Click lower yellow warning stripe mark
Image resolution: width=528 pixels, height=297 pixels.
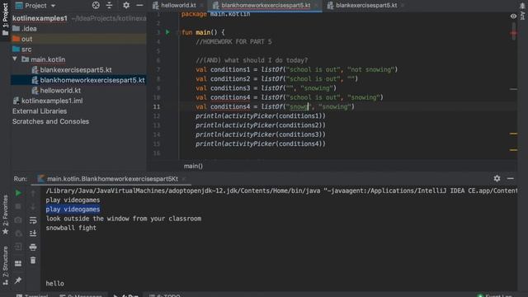pyautogui.click(x=513, y=150)
